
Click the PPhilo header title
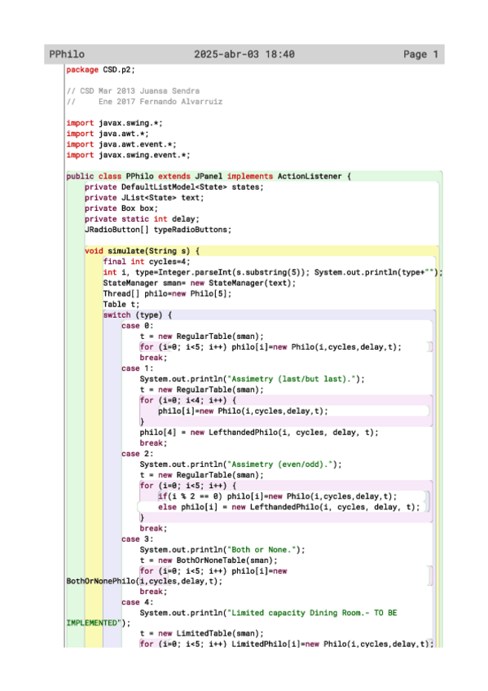coord(67,55)
